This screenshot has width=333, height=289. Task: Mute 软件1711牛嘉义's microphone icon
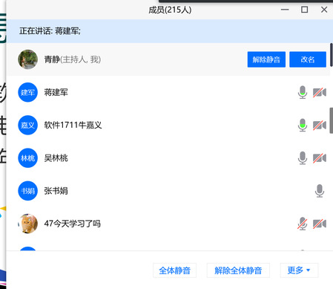[303, 125]
